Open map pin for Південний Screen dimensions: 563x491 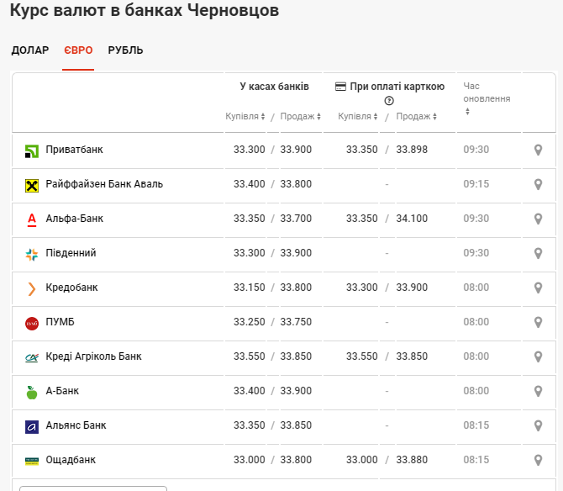[x=538, y=253]
